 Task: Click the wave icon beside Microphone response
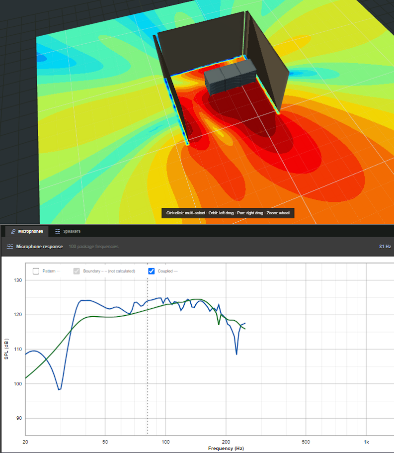pos(10,247)
